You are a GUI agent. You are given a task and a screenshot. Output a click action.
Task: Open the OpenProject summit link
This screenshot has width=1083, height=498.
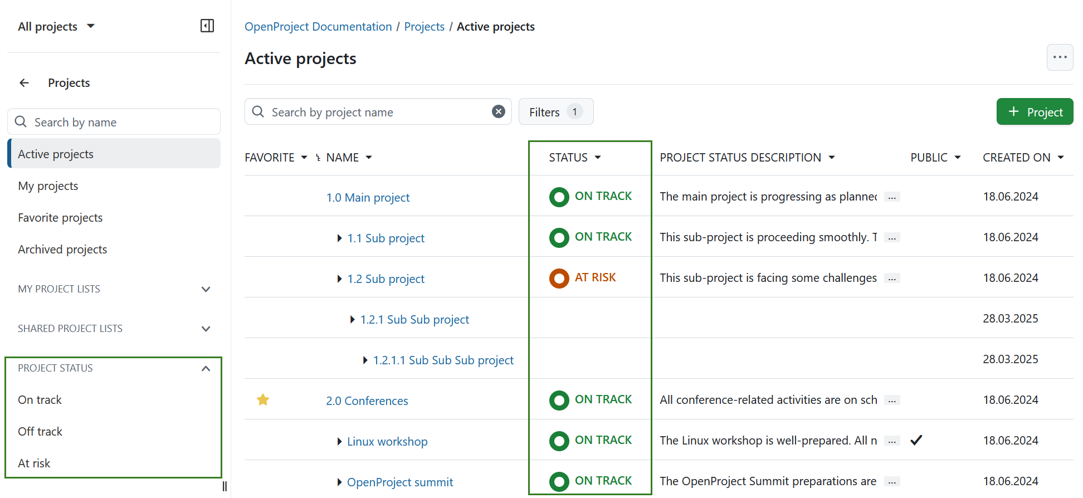coord(399,482)
